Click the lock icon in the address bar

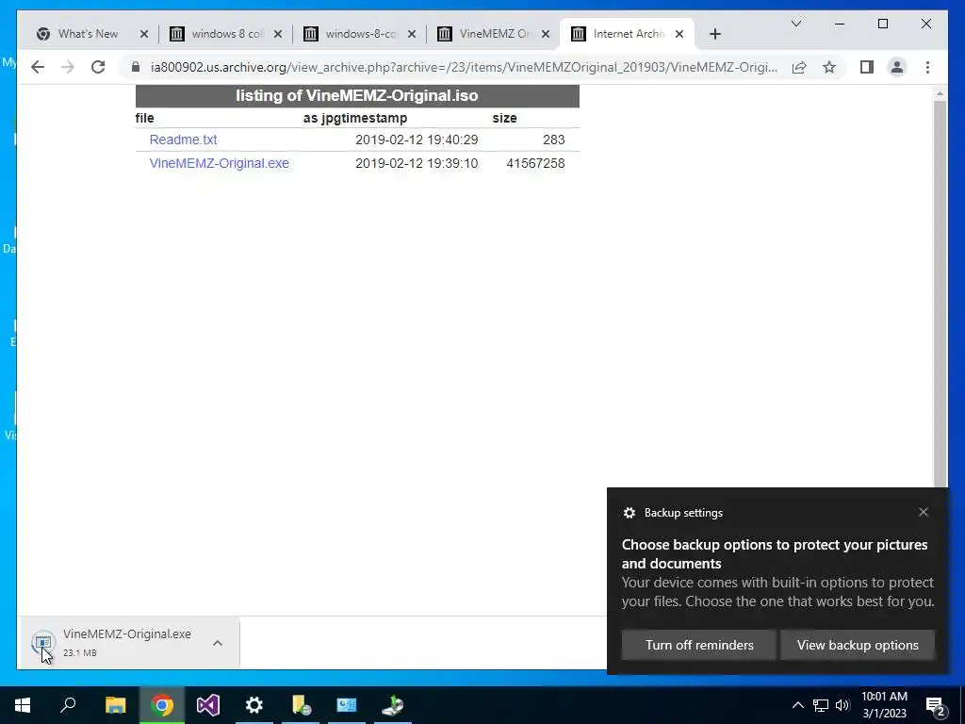pyautogui.click(x=136, y=67)
